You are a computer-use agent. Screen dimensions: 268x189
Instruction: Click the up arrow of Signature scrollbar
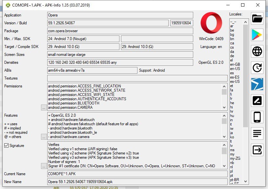(224, 145)
